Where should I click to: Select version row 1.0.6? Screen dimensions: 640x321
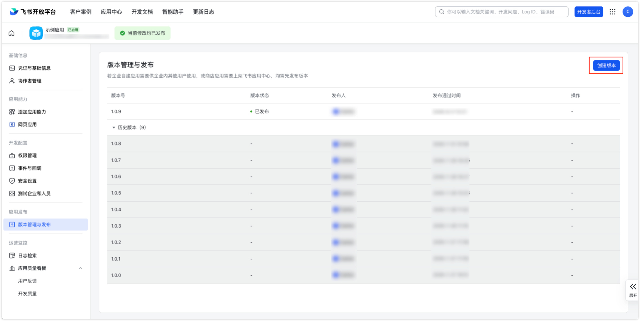[363, 177]
